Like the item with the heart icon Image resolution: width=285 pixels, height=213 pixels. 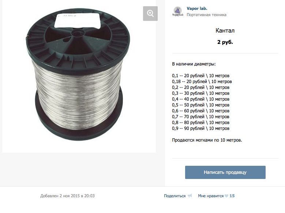pos(226,196)
